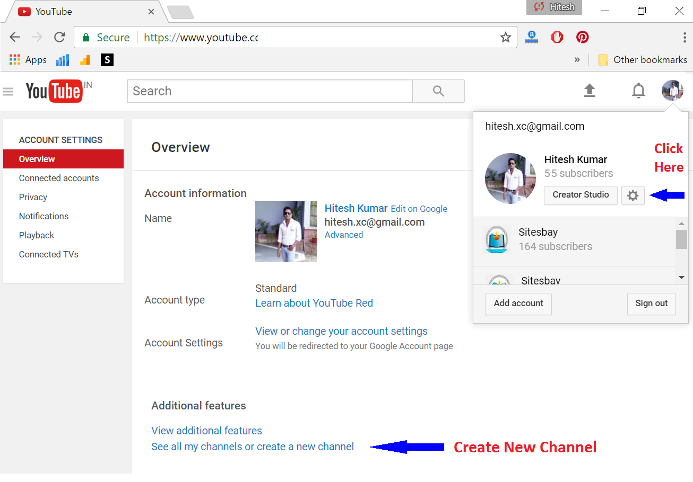The image size is (693, 482).
Task: Click Learn about YouTube Red
Action: tap(314, 303)
